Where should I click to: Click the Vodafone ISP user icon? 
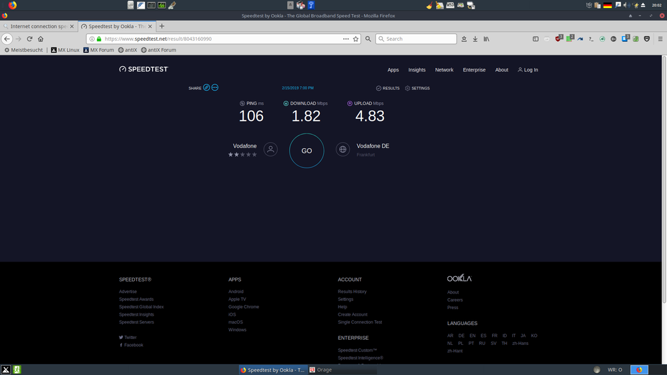tap(270, 150)
